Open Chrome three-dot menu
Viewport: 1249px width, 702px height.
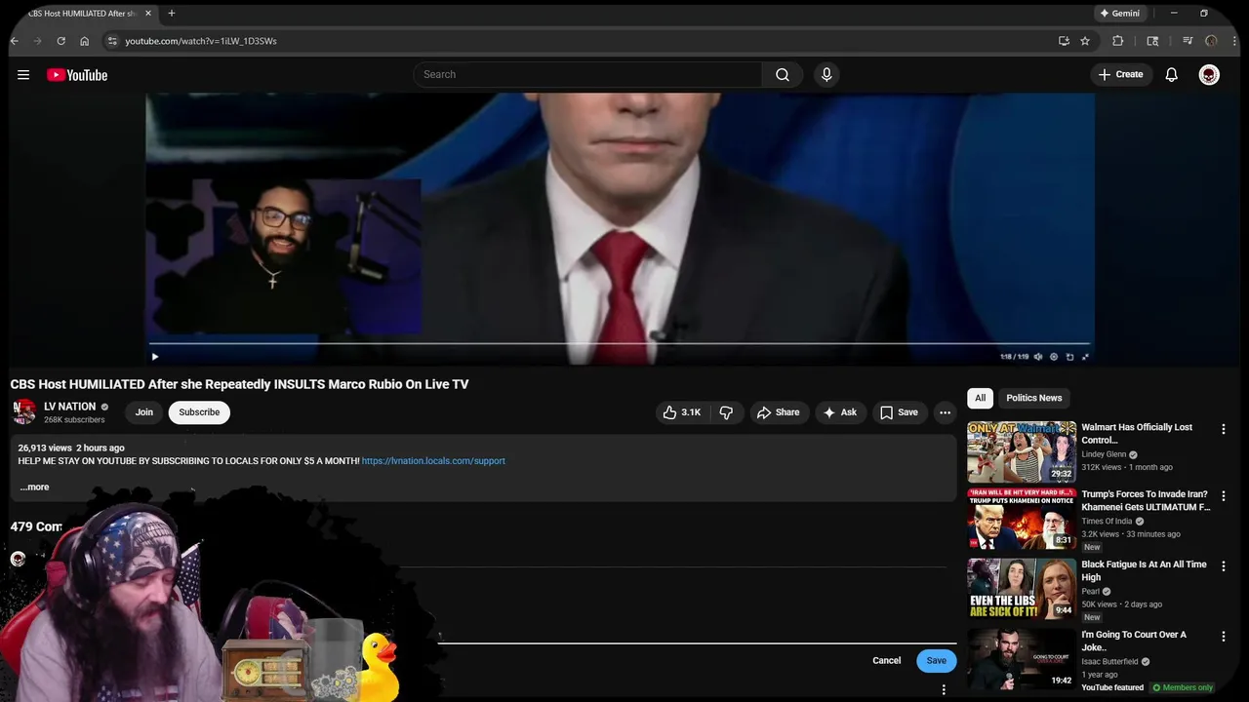coord(1235,41)
